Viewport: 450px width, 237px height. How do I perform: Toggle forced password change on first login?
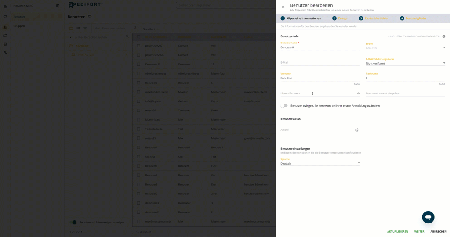click(284, 106)
